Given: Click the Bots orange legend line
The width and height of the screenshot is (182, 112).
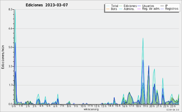Looking at the screenshot, I should tap(108, 9).
